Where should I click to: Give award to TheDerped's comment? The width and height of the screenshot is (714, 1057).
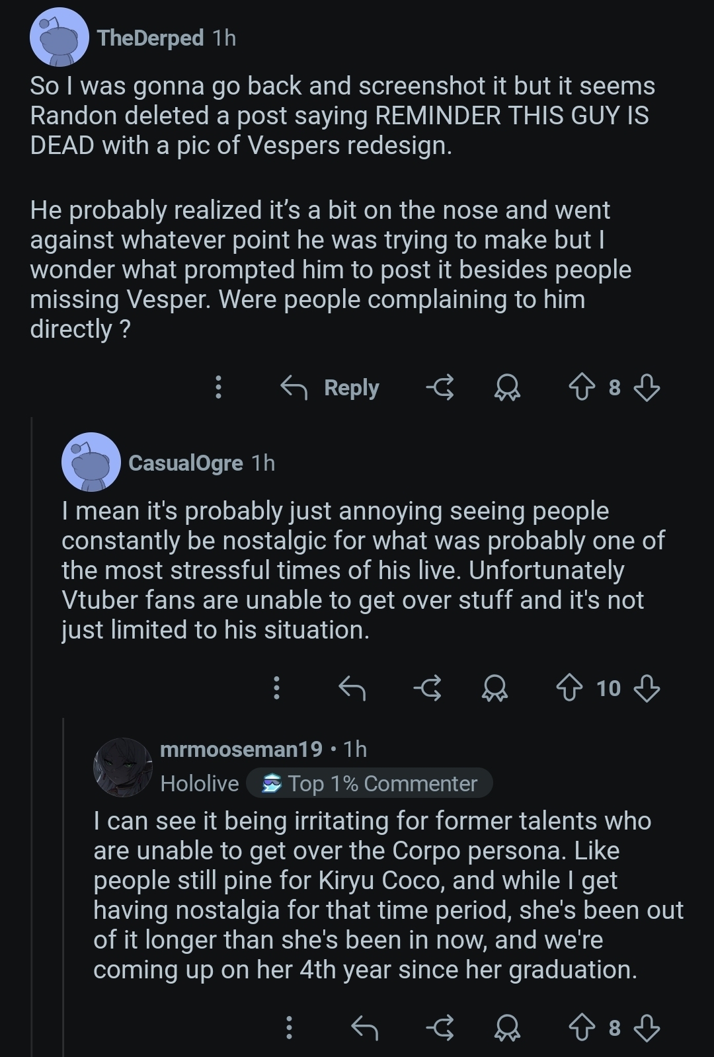pos(507,387)
